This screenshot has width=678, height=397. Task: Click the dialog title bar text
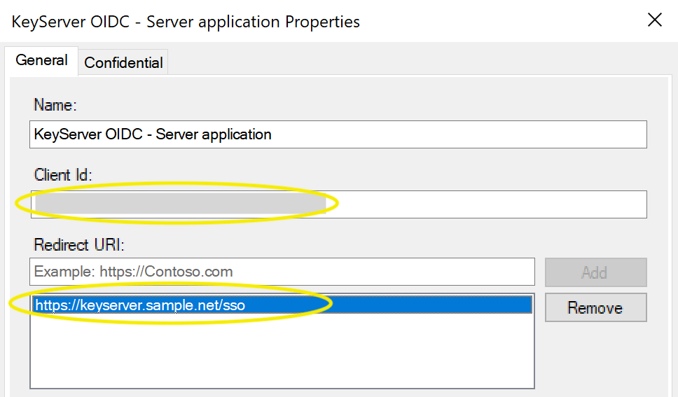[186, 22]
